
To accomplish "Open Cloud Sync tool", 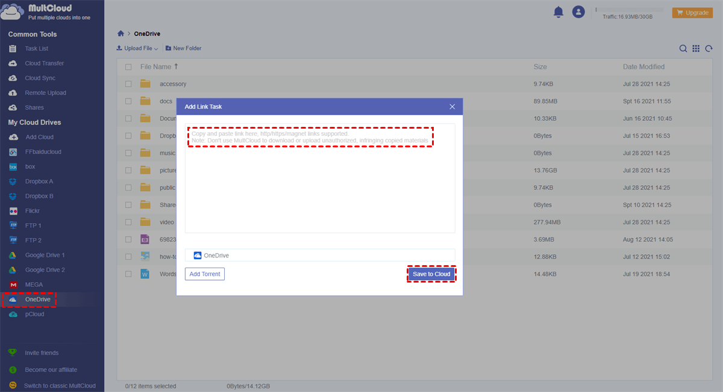I will coord(40,78).
